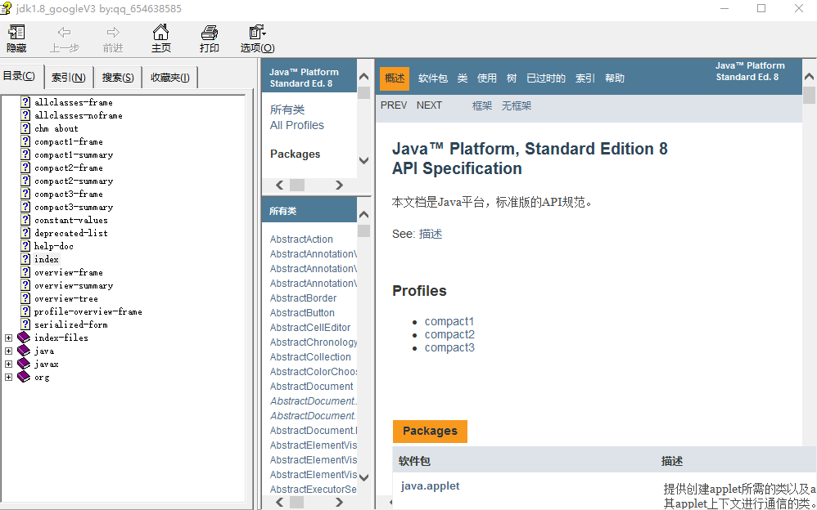This screenshot has height=510, width=817.
Task: Expand the org tree node
Action: (9, 377)
